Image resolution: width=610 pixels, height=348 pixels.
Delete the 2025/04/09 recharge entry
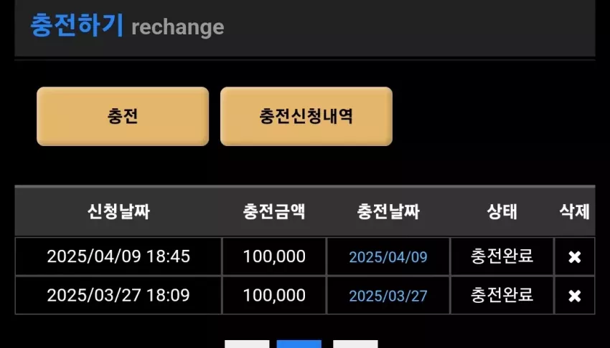574,257
